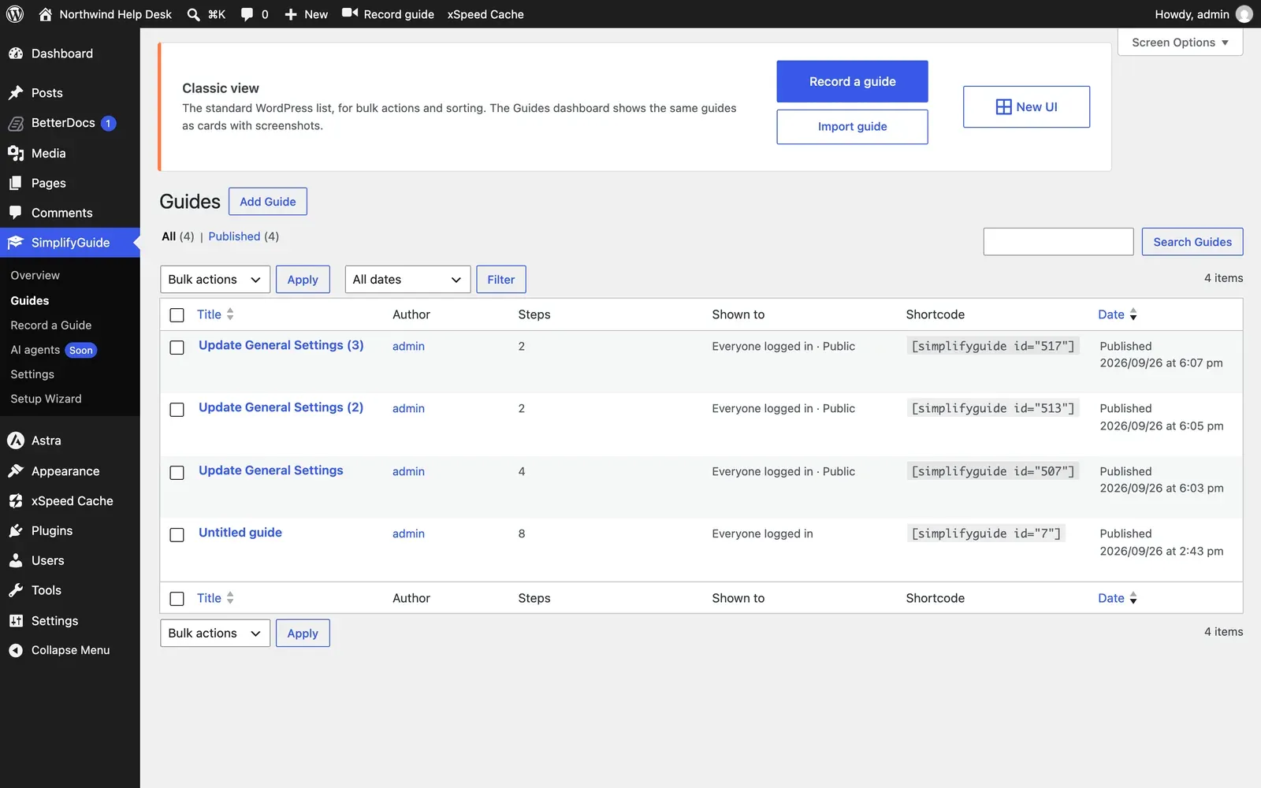1261x788 pixels.
Task: Click the Media sidebar icon
Action: (x=16, y=153)
